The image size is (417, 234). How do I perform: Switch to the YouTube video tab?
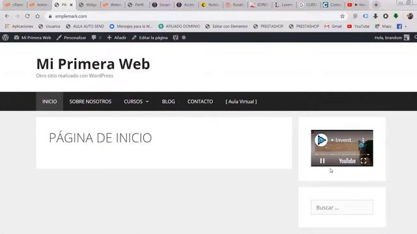[356, 5]
